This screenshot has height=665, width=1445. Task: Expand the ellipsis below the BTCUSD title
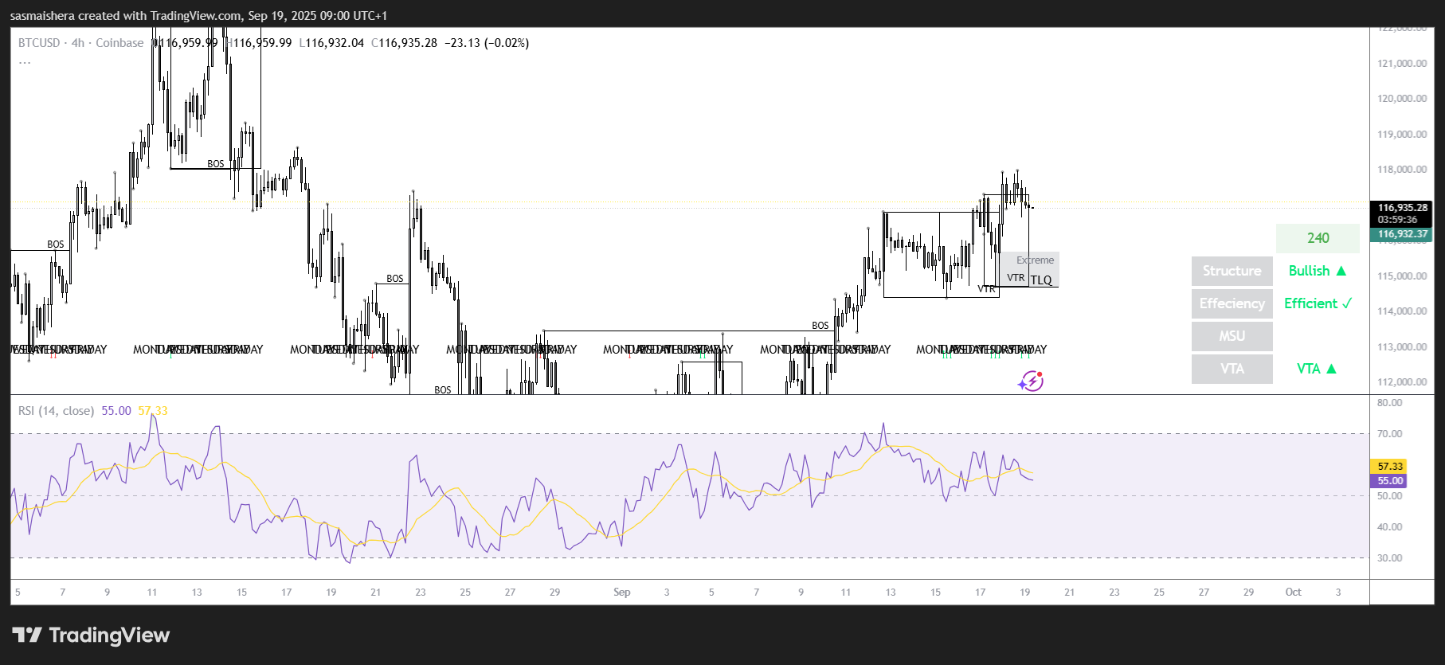point(25,61)
